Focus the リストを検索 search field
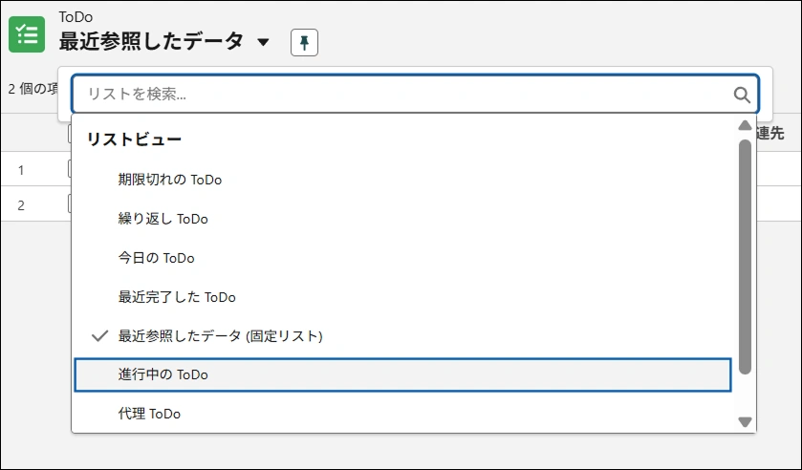This screenshot has height=470, width=802. click(401, 95)
